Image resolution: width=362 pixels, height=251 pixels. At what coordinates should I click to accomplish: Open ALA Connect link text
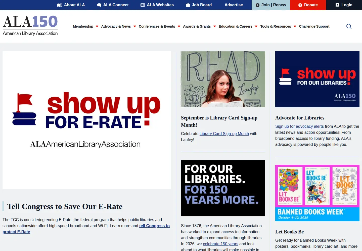pyautogui.click(x=116, y=5)
